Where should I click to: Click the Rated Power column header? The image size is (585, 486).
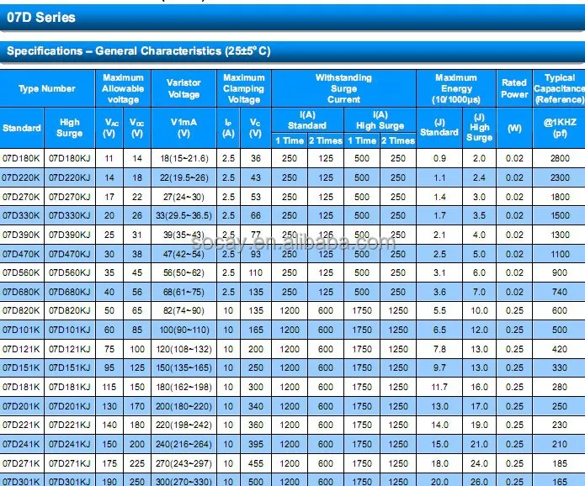(514, 89)
